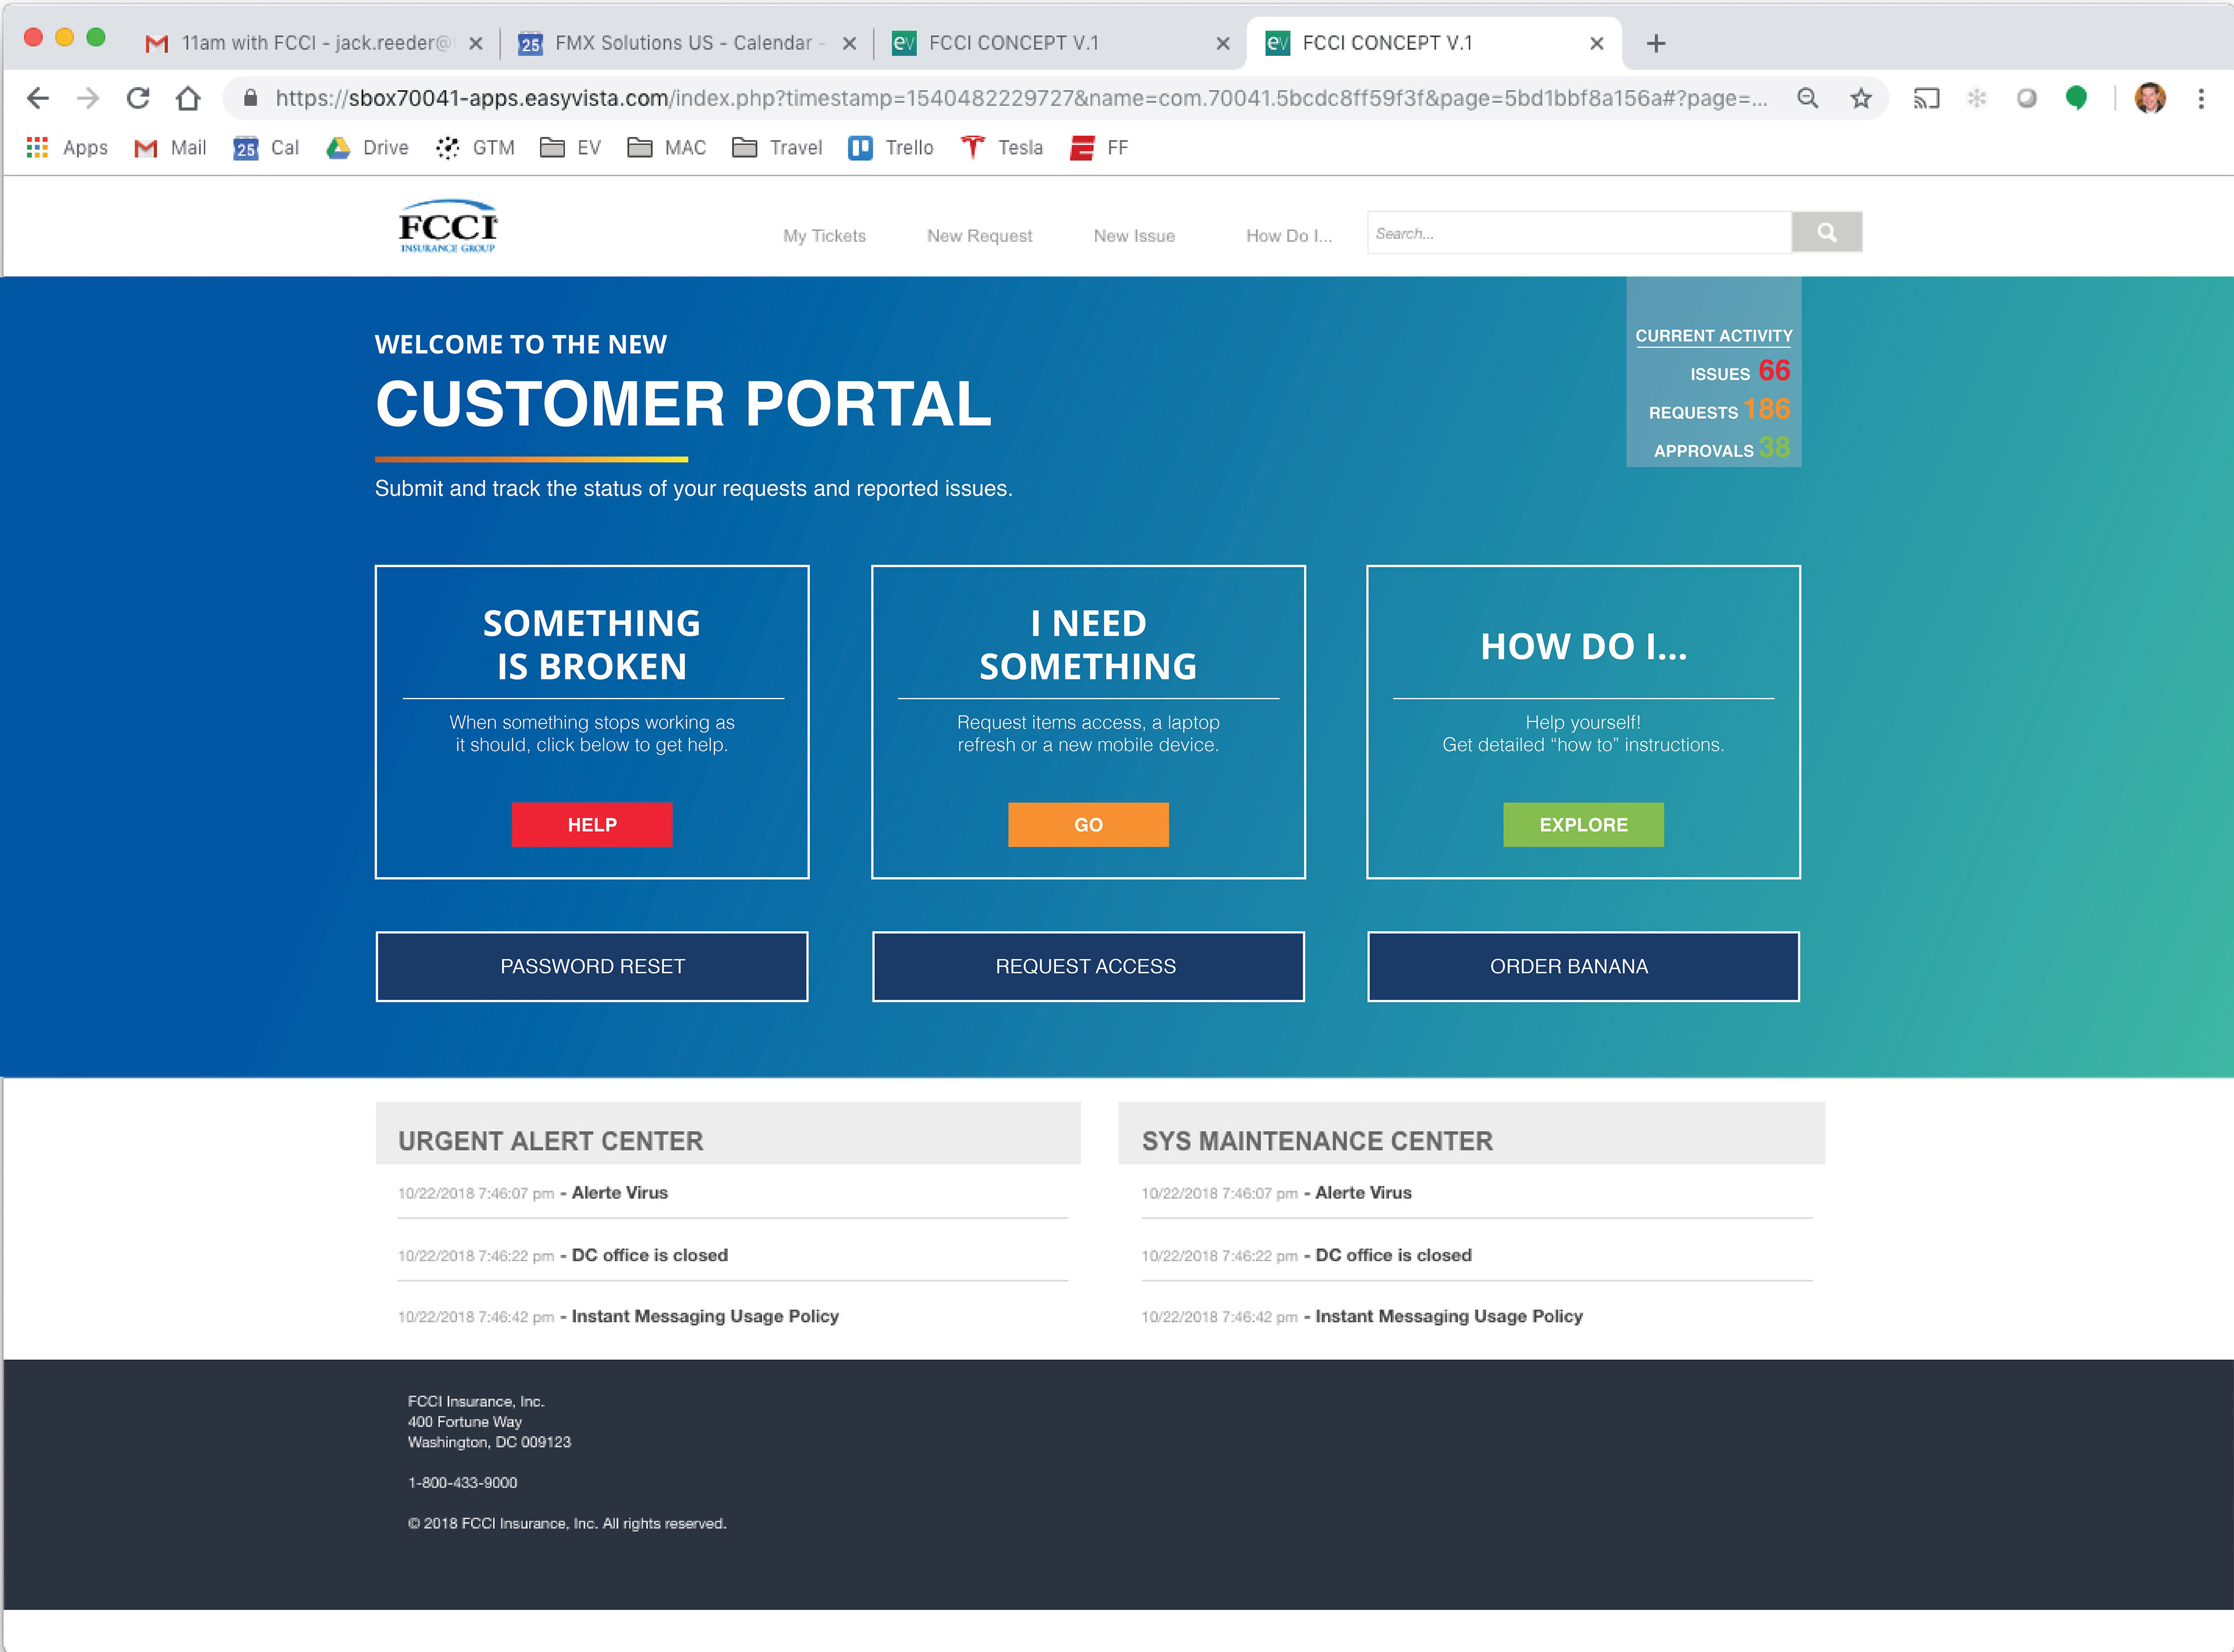Click the green EXPLORE button
2234x1652 pixels.
1583,825
